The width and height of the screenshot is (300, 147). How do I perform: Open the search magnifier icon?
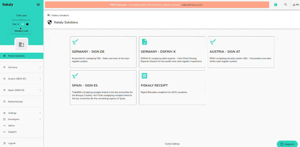[x=286, y=5]
